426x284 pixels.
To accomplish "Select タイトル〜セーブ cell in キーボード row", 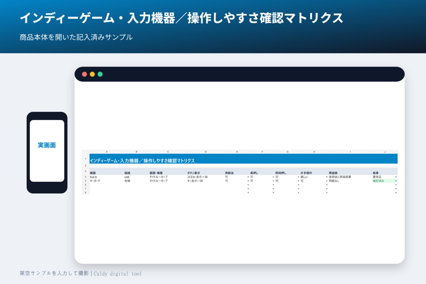I will point(168,181).
